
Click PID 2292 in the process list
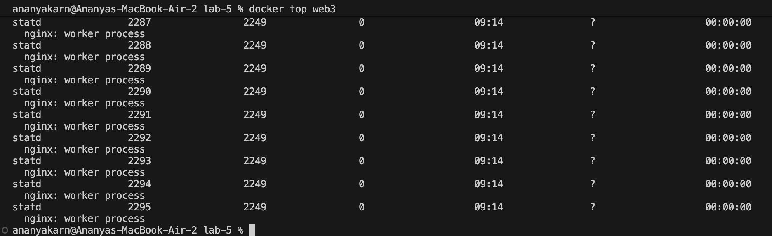(x=139, y=138)
